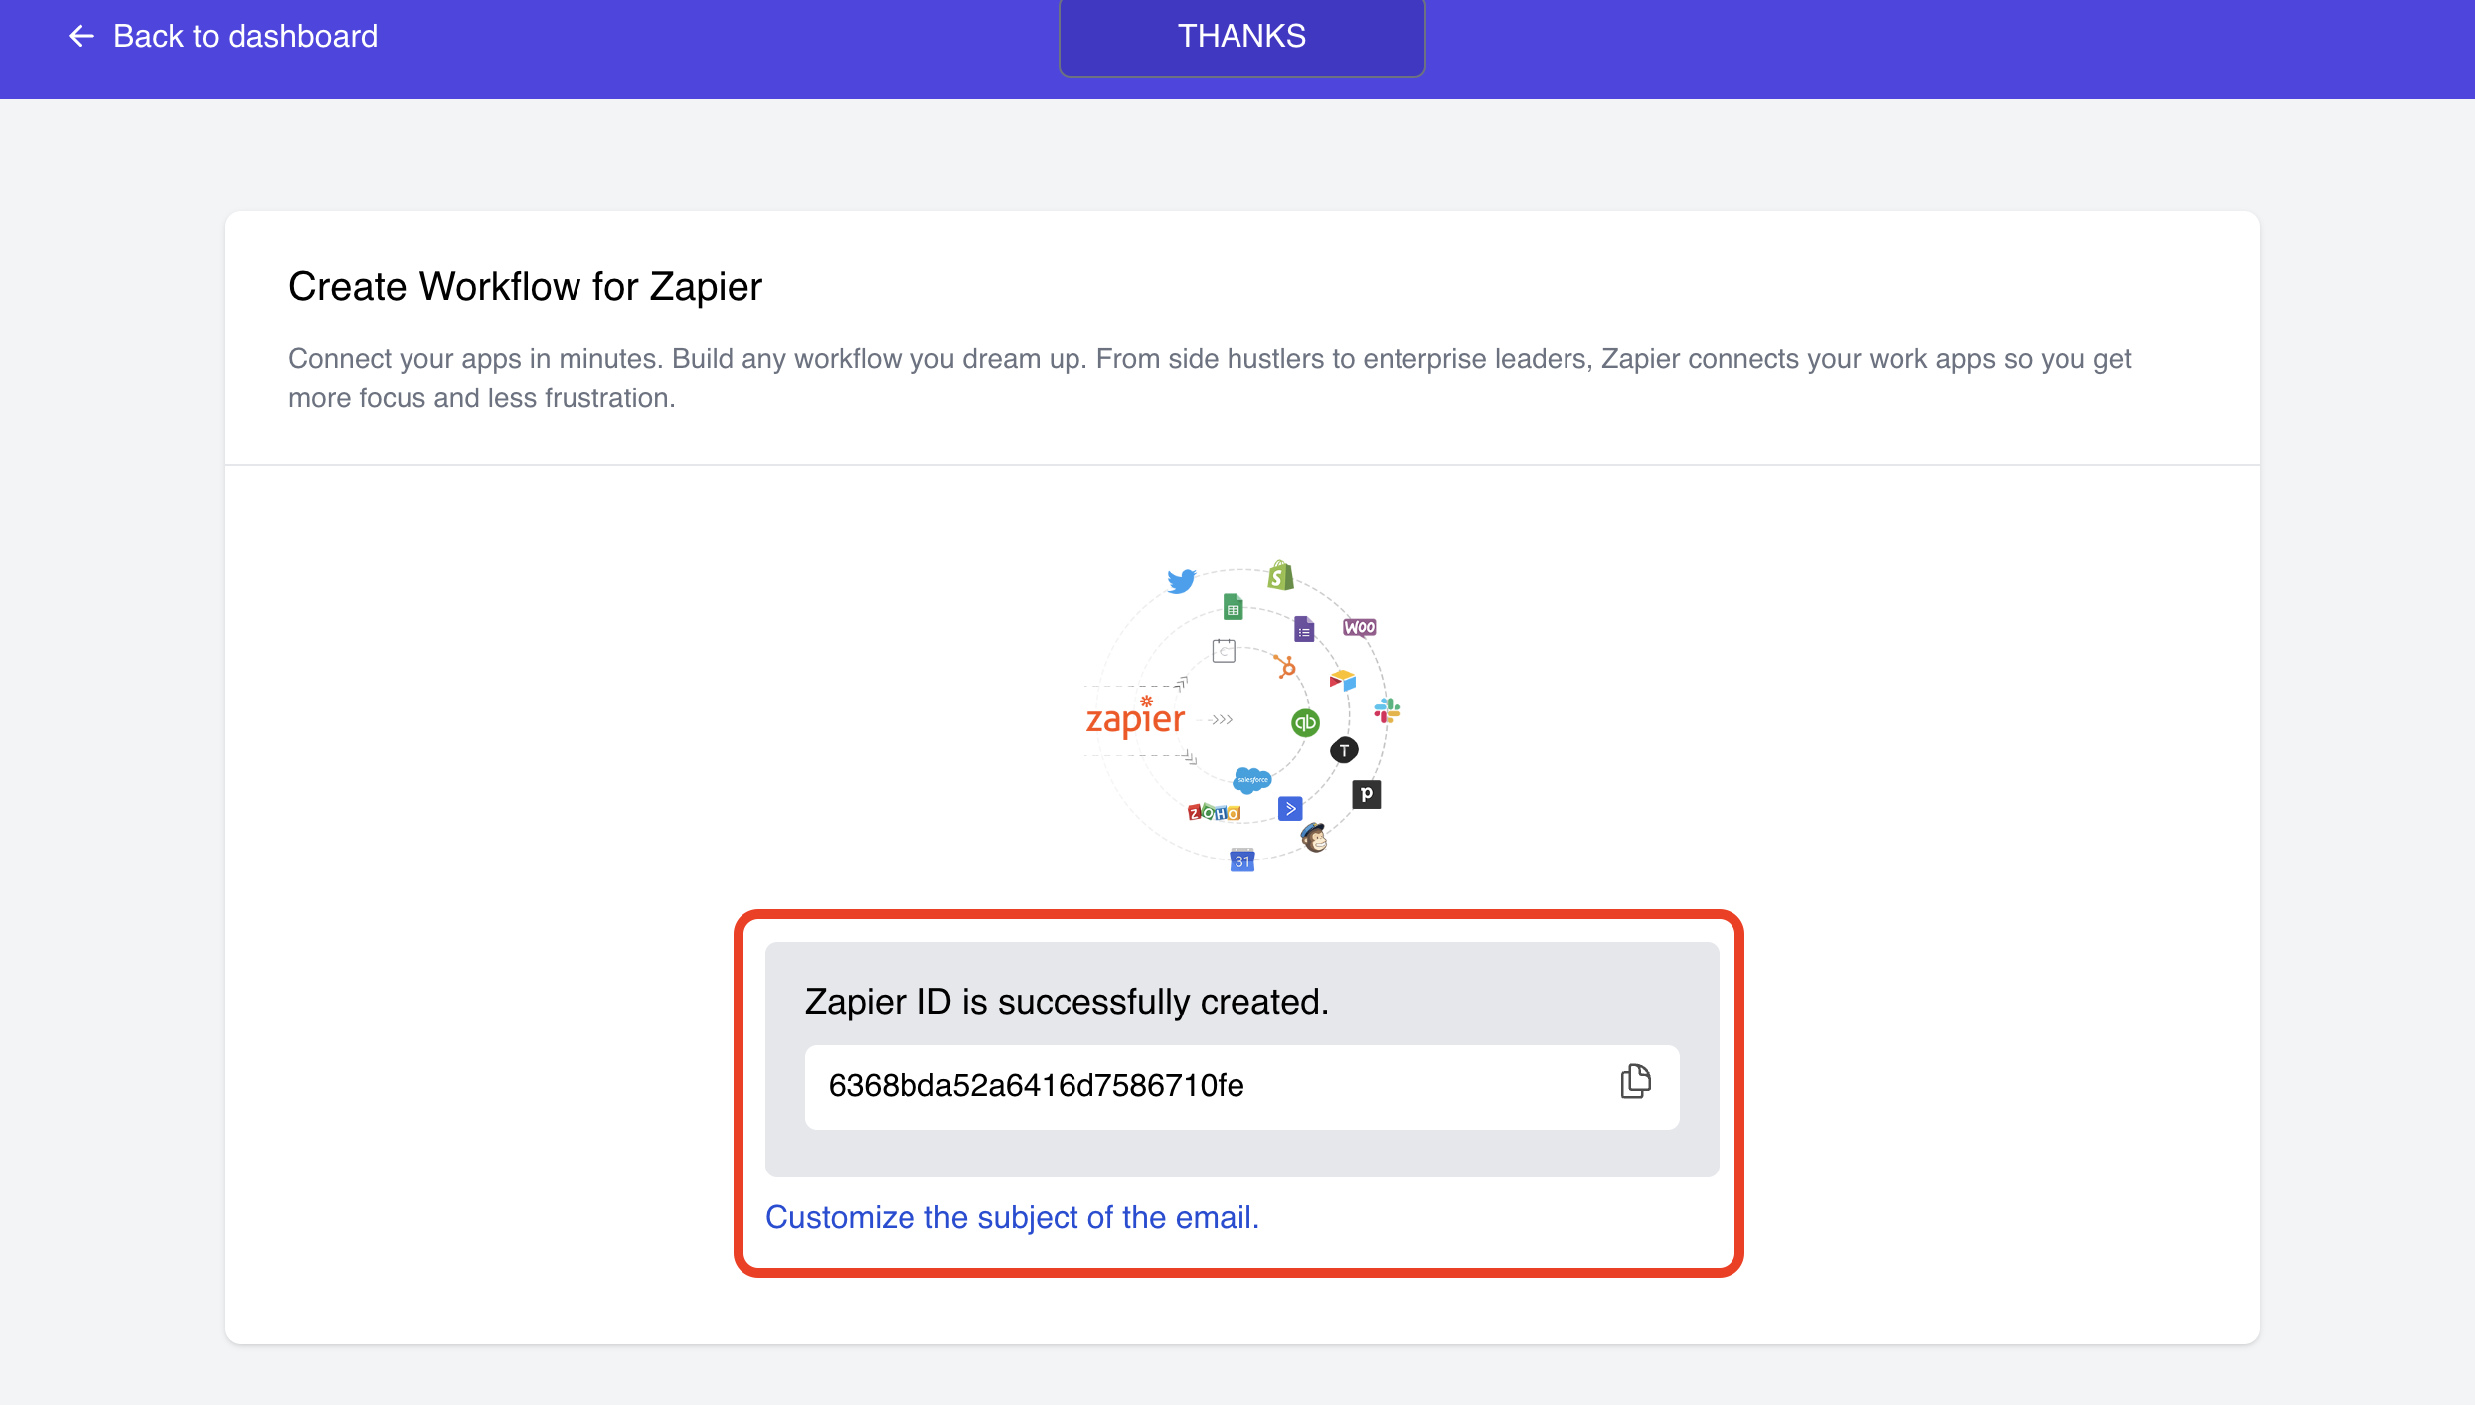2475x1405 pixels.
Task: Copy the Zapier ID using the copy icon
Action: coord(1635,1082)
